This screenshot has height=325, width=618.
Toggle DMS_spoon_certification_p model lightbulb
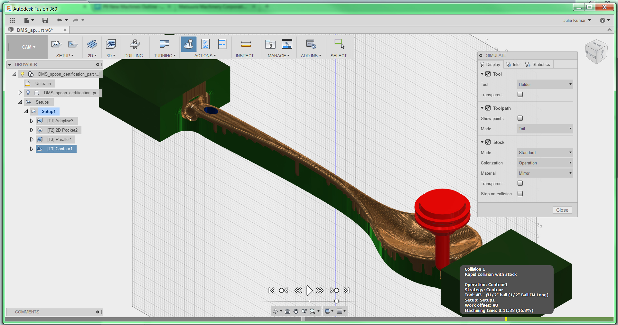28,93
